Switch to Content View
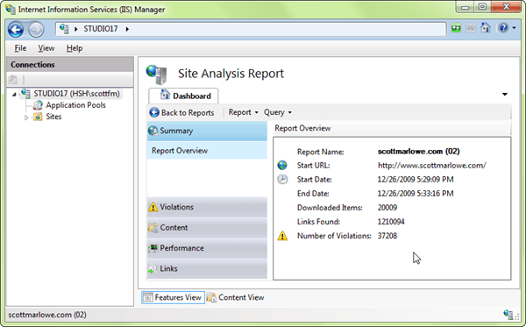 tap(236, 297)
